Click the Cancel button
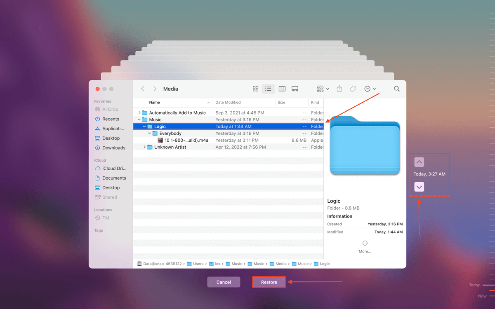Image resolution: width=495 pixels, height=309 pixels. click(224, 282)
